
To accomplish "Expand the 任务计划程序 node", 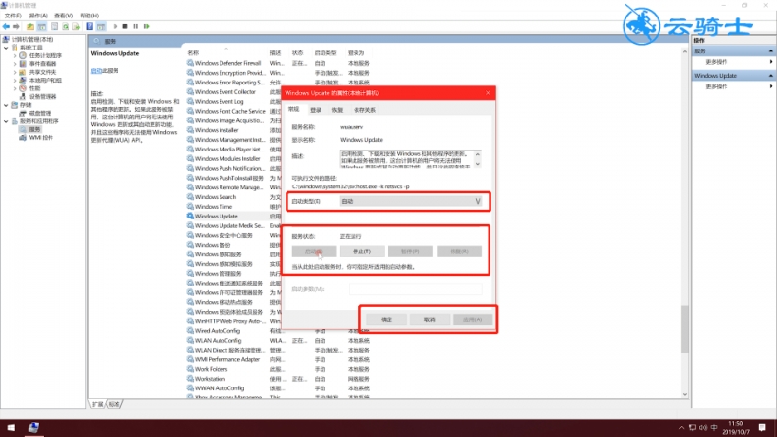I will tap(15, 55).
